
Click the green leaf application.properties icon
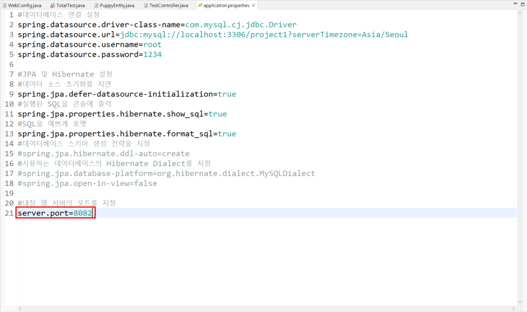coord(200,5)
